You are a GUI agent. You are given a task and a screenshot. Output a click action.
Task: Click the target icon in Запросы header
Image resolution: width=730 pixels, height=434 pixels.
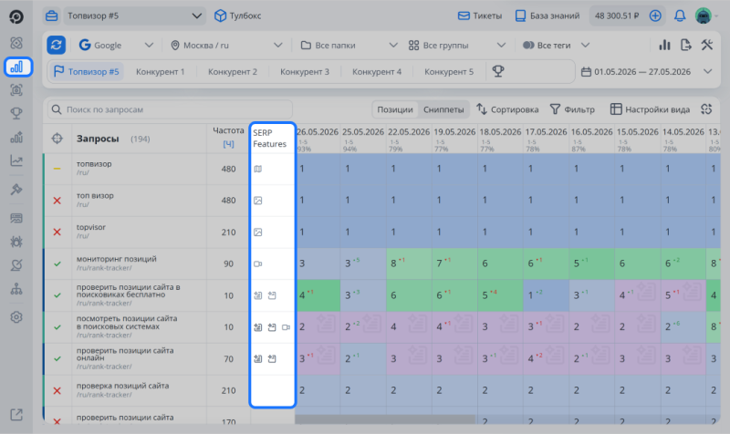(x=57, y=139)
